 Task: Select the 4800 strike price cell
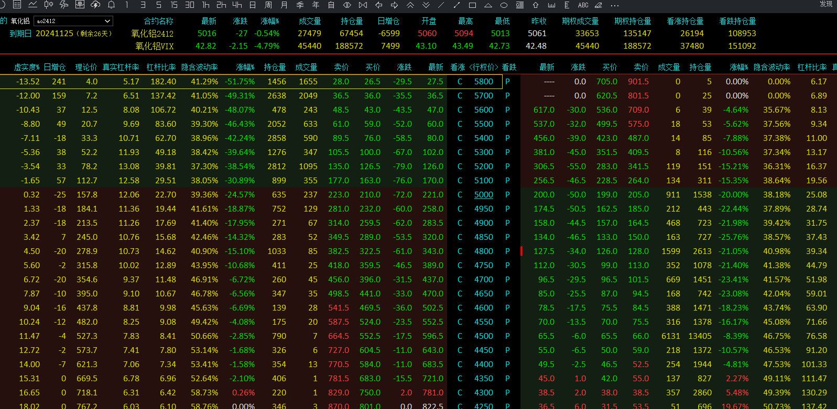point(484,251)
